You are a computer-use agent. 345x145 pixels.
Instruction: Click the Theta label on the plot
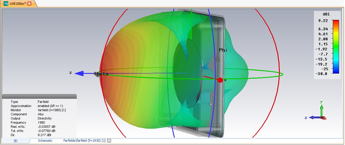[x=101, y=74]
